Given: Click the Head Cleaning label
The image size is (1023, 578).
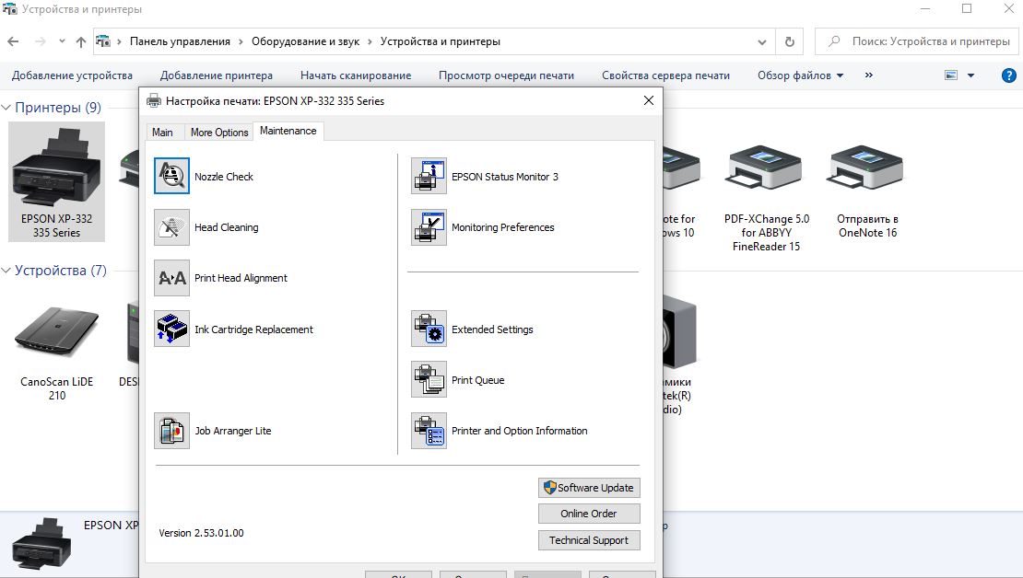Looking at the screenshot, I should (227, 227).
